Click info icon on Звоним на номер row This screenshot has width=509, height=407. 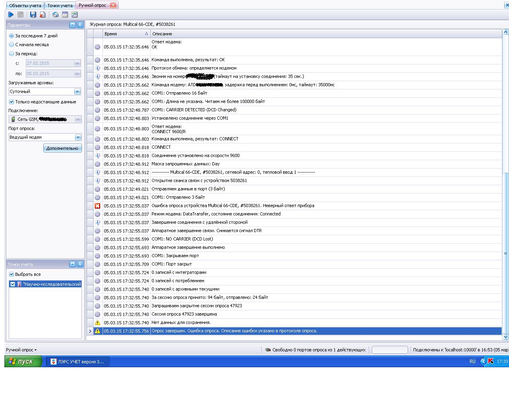(97, 76)
